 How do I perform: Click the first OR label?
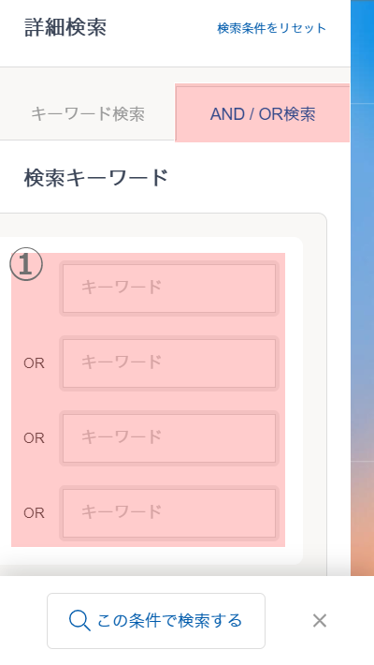pyautogui.click(x=34, y=363)
